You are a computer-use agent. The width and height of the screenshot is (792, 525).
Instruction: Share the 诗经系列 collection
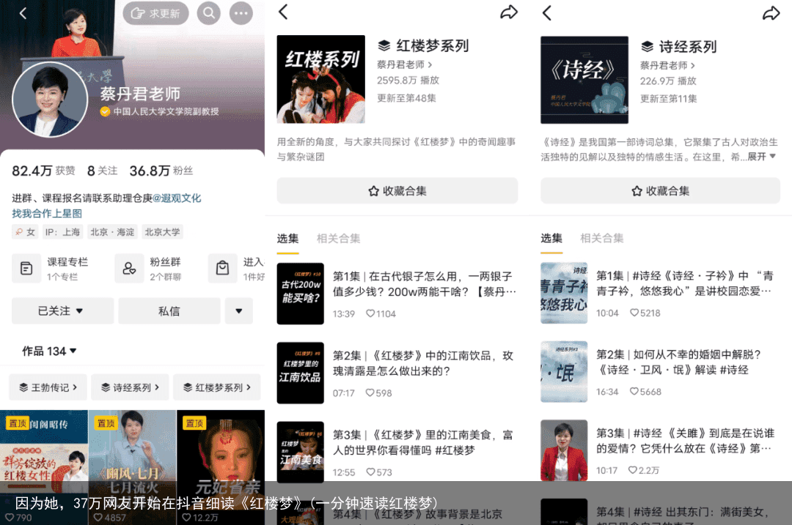771,12
